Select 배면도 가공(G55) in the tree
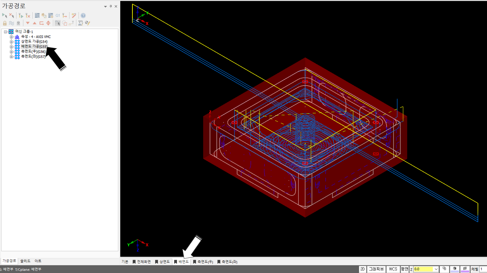Image resolution: width=487 pixels, height=273 pixels. click(x=34, y=46)
